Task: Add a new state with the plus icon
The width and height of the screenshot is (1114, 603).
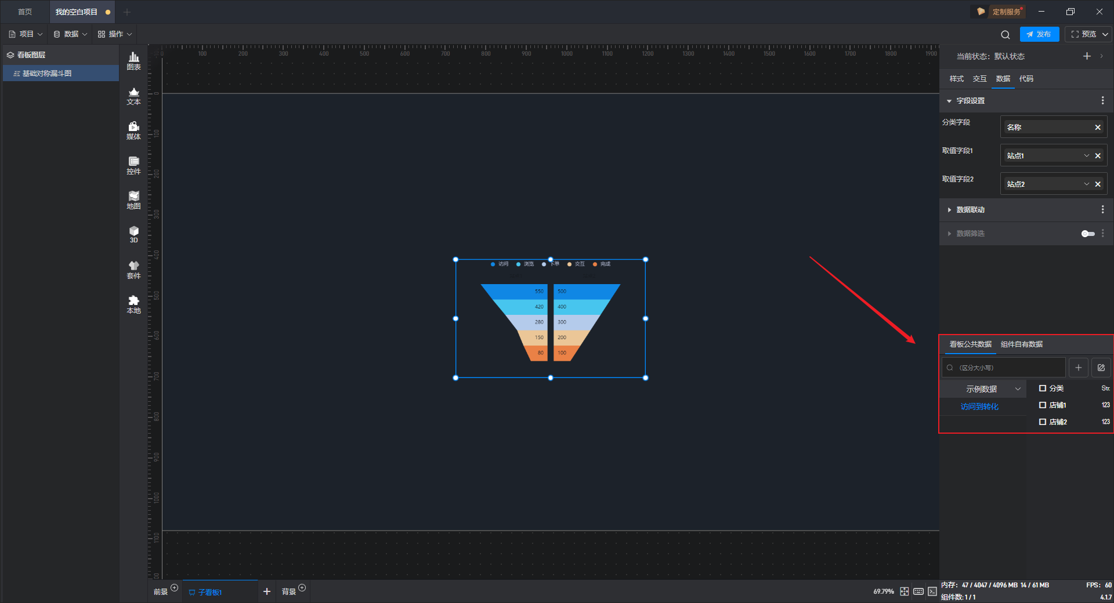Action: tap(1087, 56)
